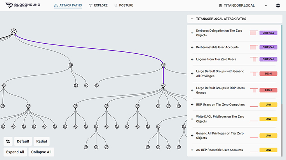This screenshot has height=160, width=286.
Task: Open the Posture tab
Action: click(x=124, y=5)
